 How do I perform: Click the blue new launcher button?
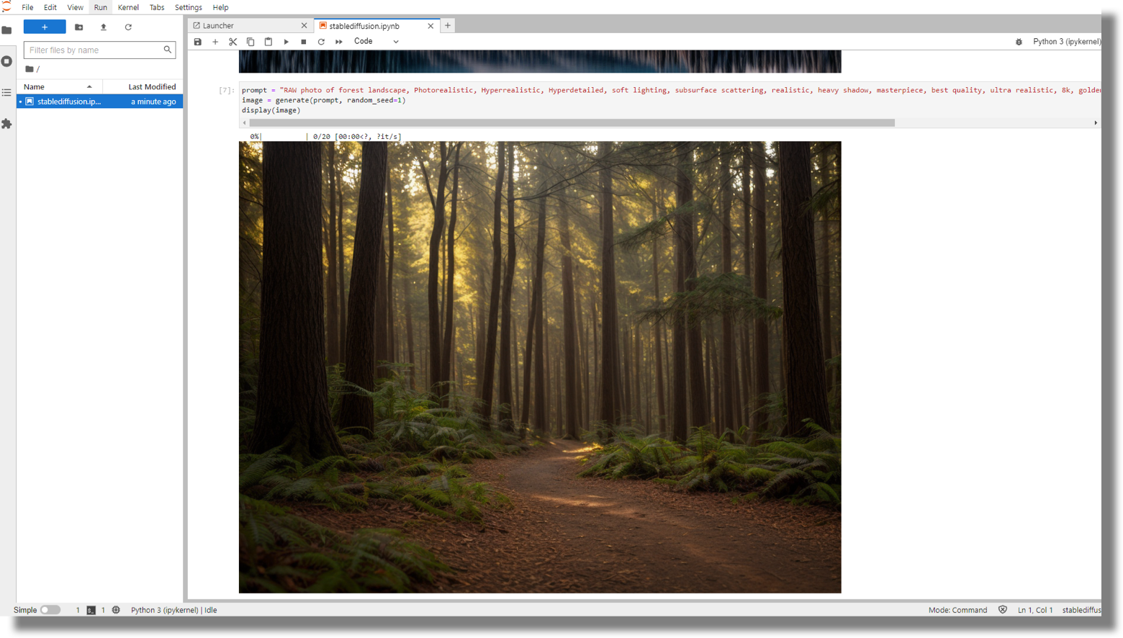(45, 27)
